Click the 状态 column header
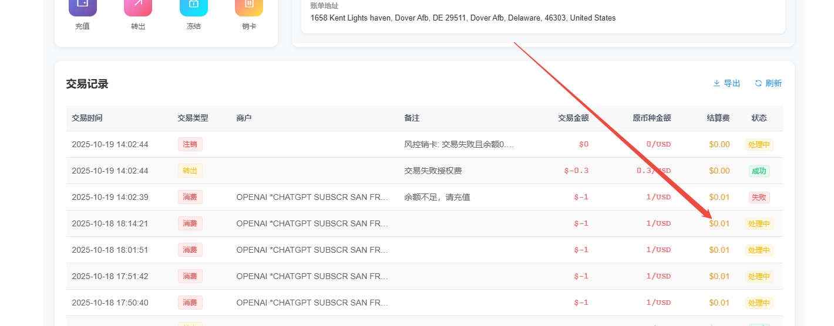 759,118
